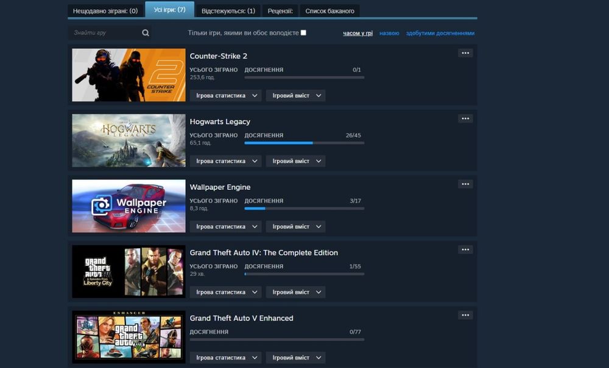Open the Wallpaper Engine title link
This screenshot has width=609, height=368.
220,187
